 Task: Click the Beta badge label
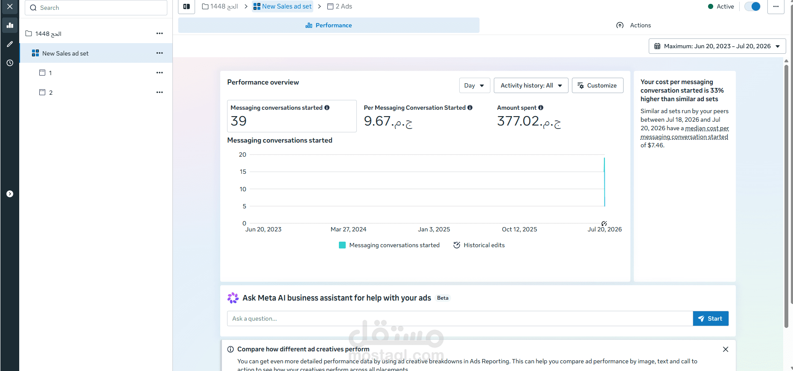(x=443, y=298)
